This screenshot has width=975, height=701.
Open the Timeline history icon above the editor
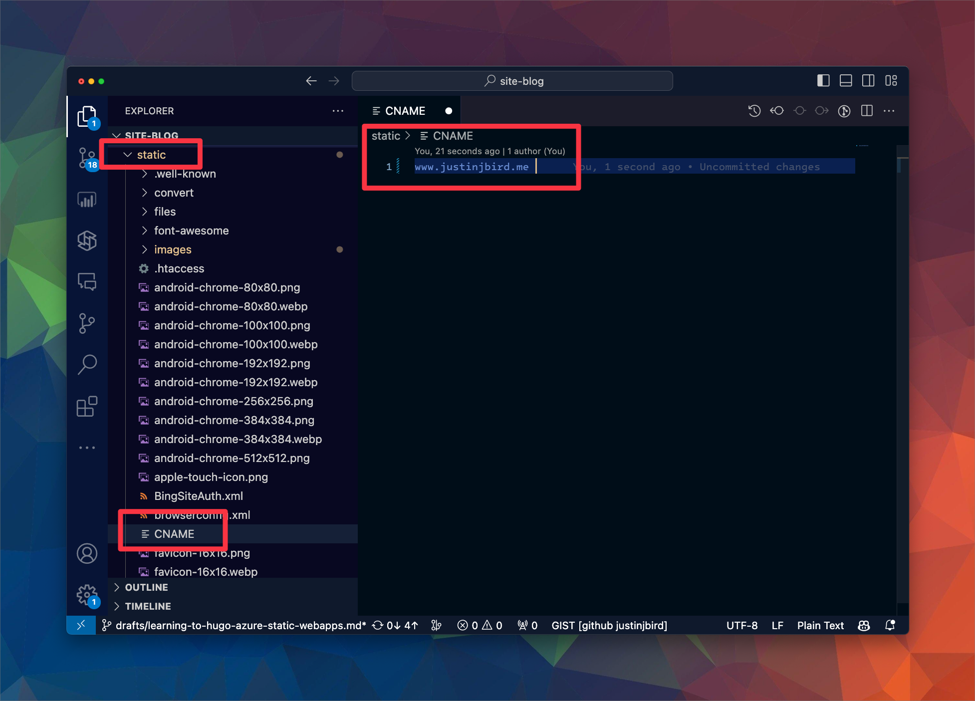coord(754,111)
